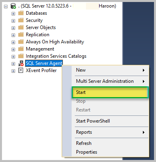
Task: Expand the Management node
Action: (x=13, y=49)
